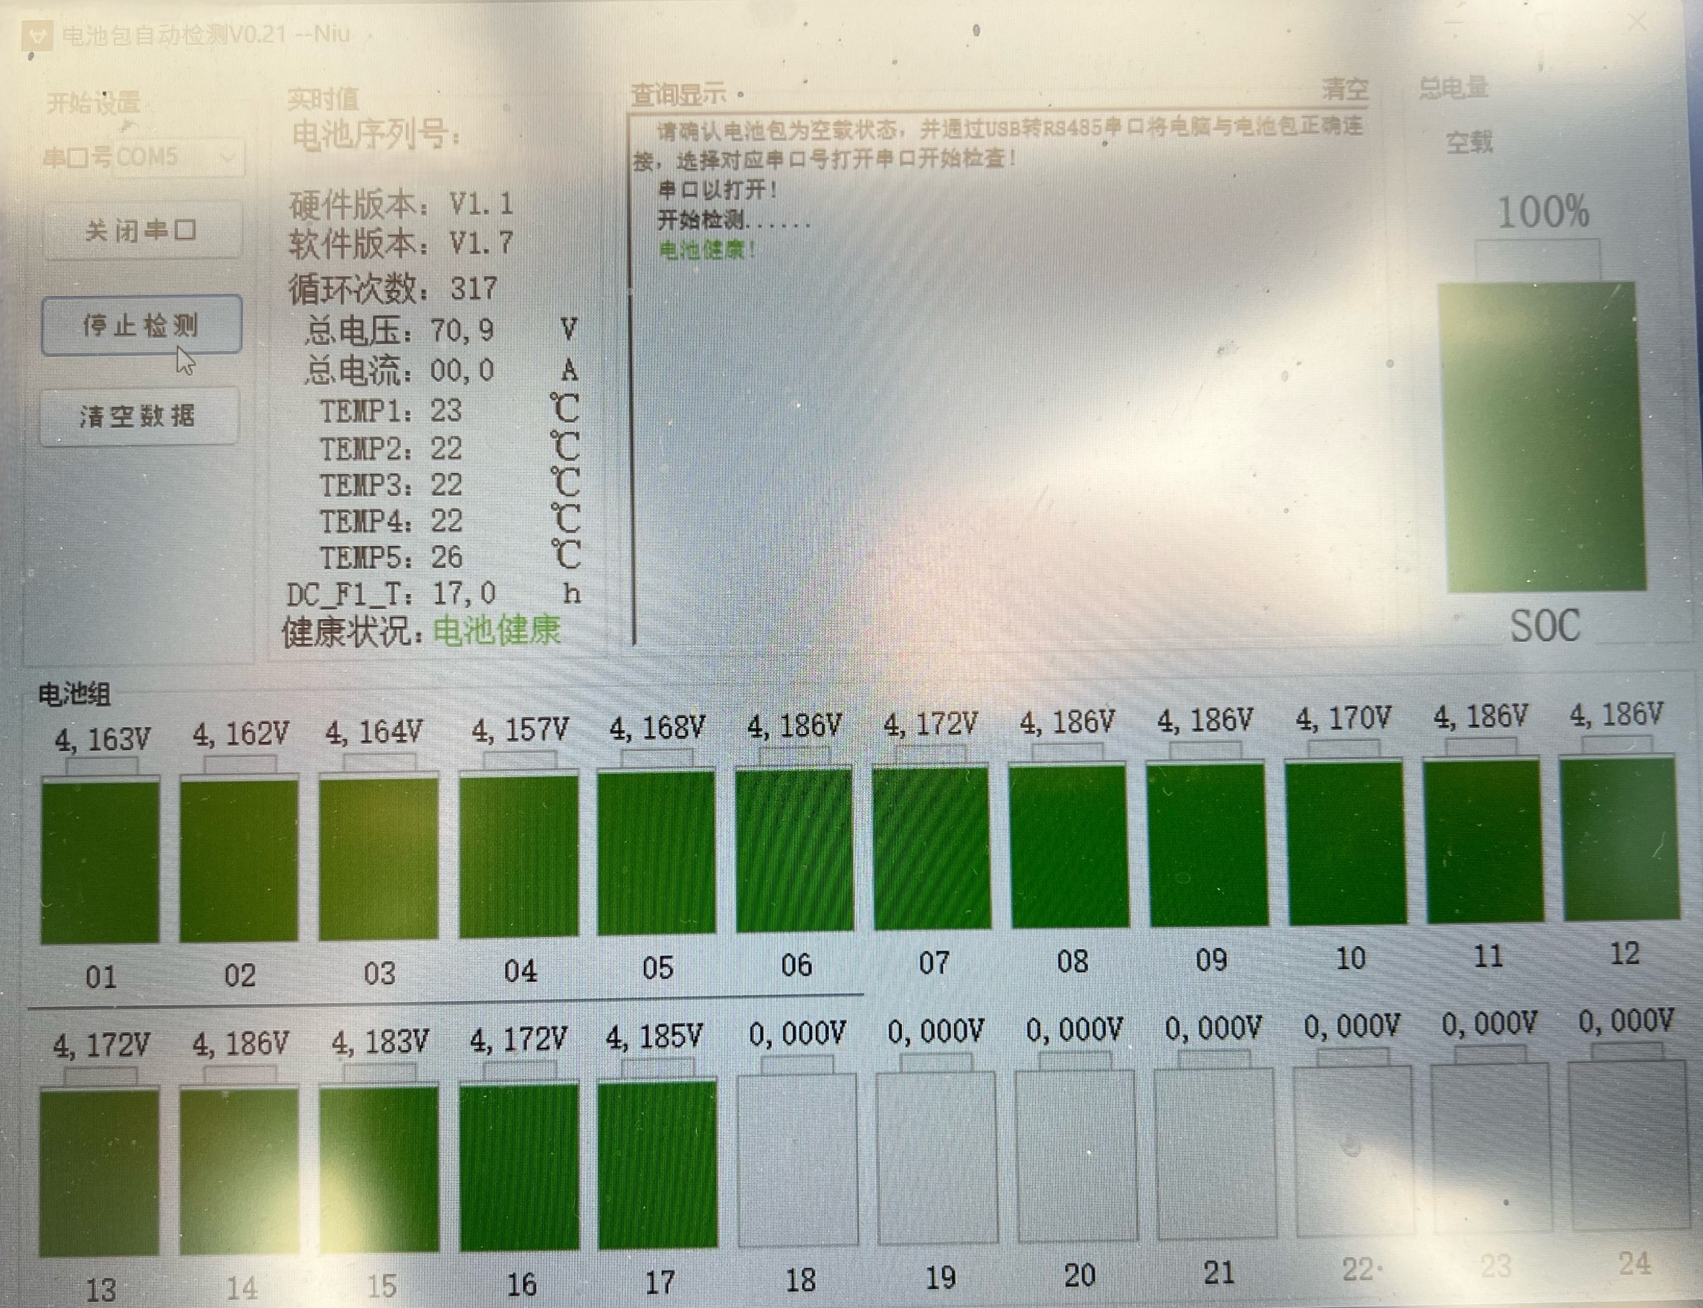Click battery cell 01 icon
The width and height of the screenshot is (1703, 1308).
coord(100,862)
